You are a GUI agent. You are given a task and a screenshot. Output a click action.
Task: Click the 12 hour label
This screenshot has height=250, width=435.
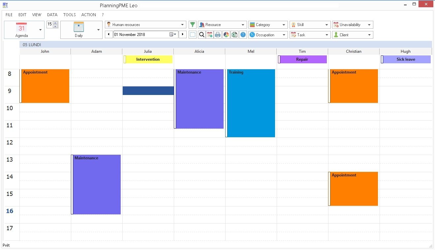pyautogui.click(x=10, y=142)
